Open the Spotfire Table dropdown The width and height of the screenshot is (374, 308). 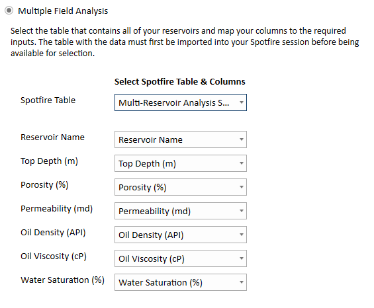[181, 102]
